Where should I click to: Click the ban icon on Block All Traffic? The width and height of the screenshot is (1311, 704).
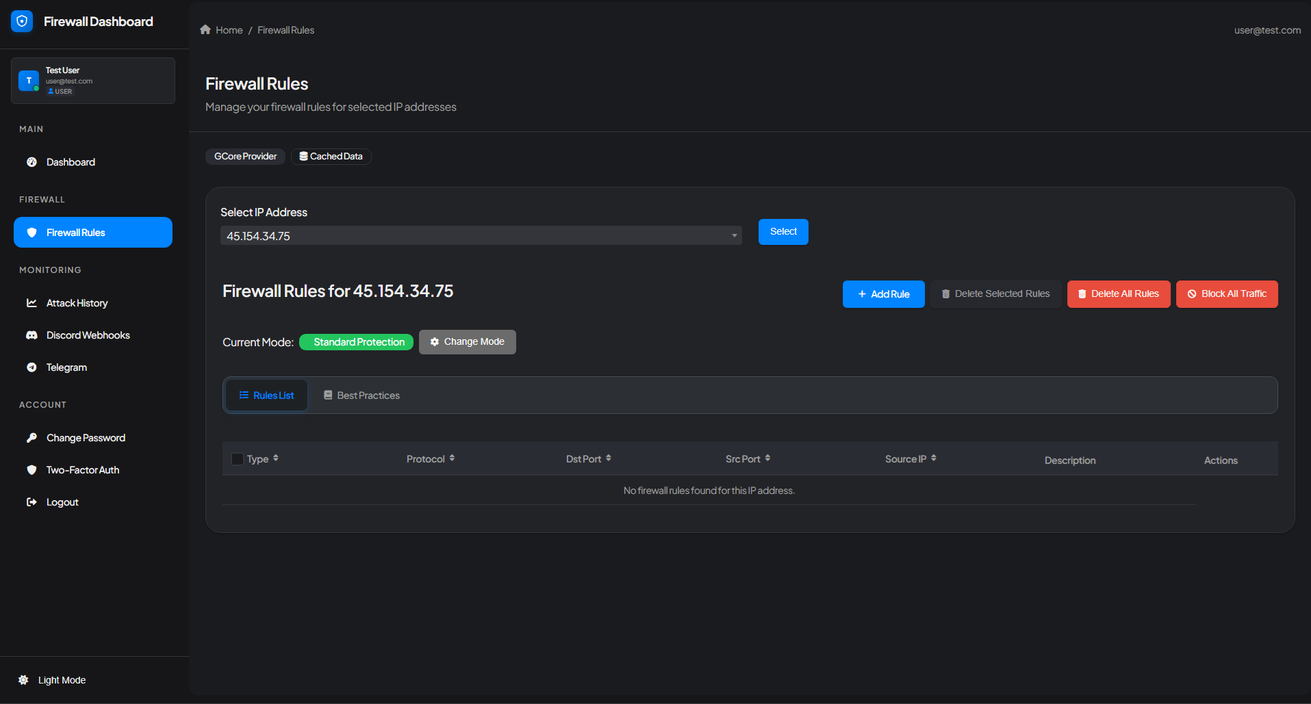1192,294
